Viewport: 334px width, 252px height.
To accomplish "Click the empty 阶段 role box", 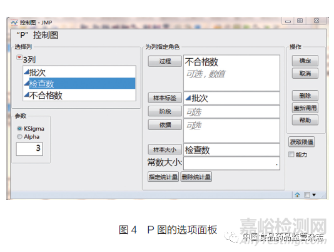I will (232, 112).
